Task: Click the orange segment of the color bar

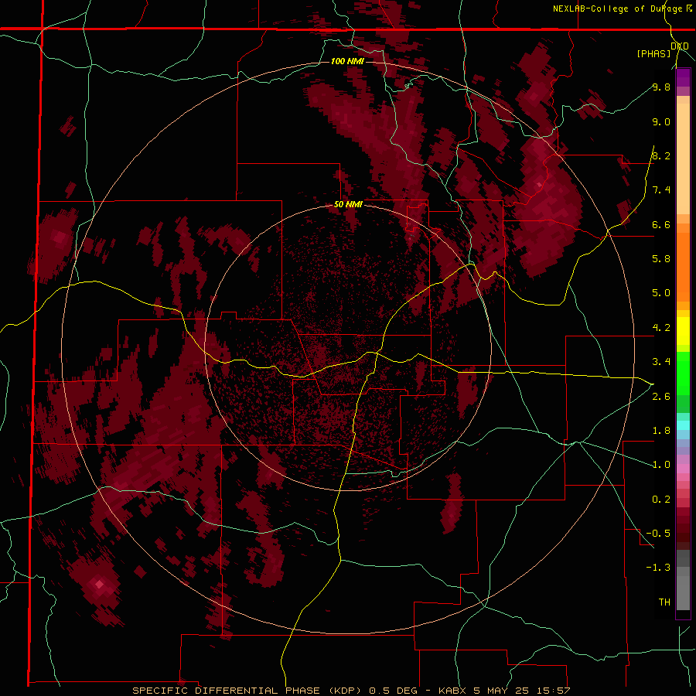Action: [683, 266]
